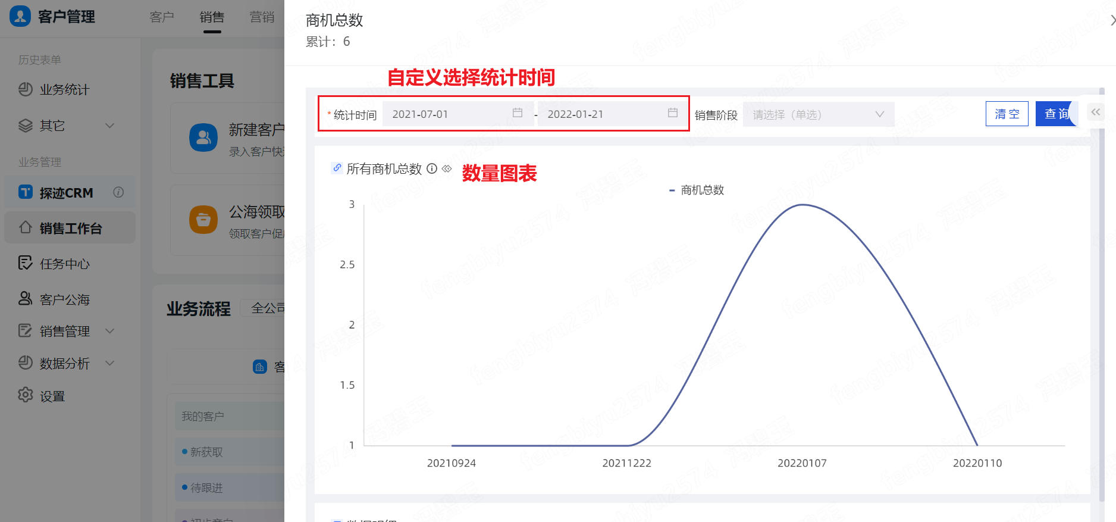The image size is (1116, 522).
Task: Switch to the 客户 top tab
Action: pyautogui.click(x=162, y=17)
